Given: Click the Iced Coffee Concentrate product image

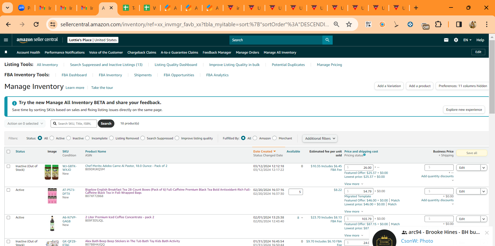Looking at the screenshot, I should 52,223.
